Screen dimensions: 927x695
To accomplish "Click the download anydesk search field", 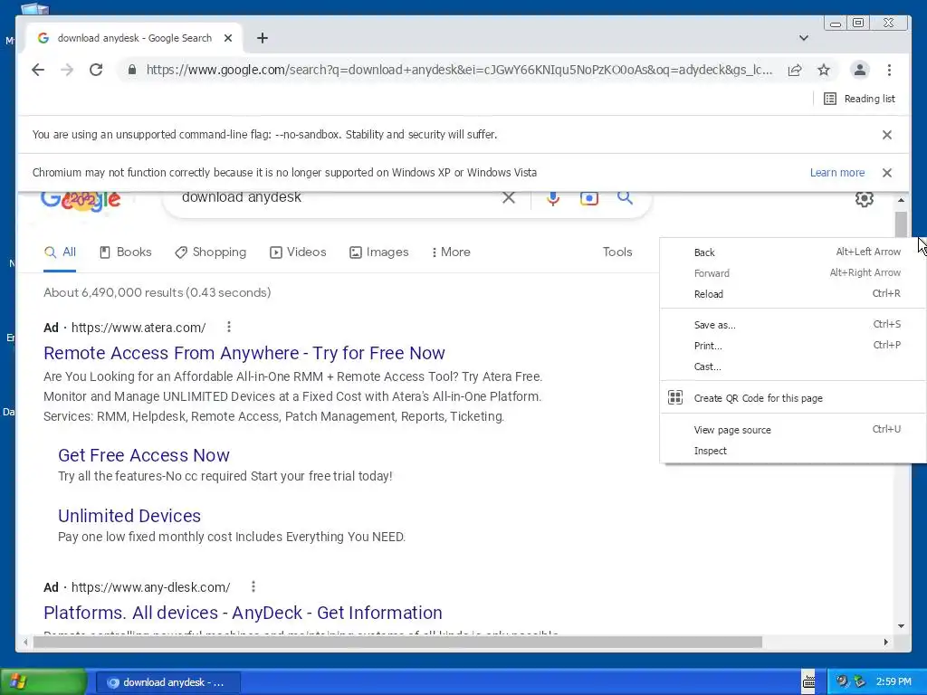I will point(337,197).
